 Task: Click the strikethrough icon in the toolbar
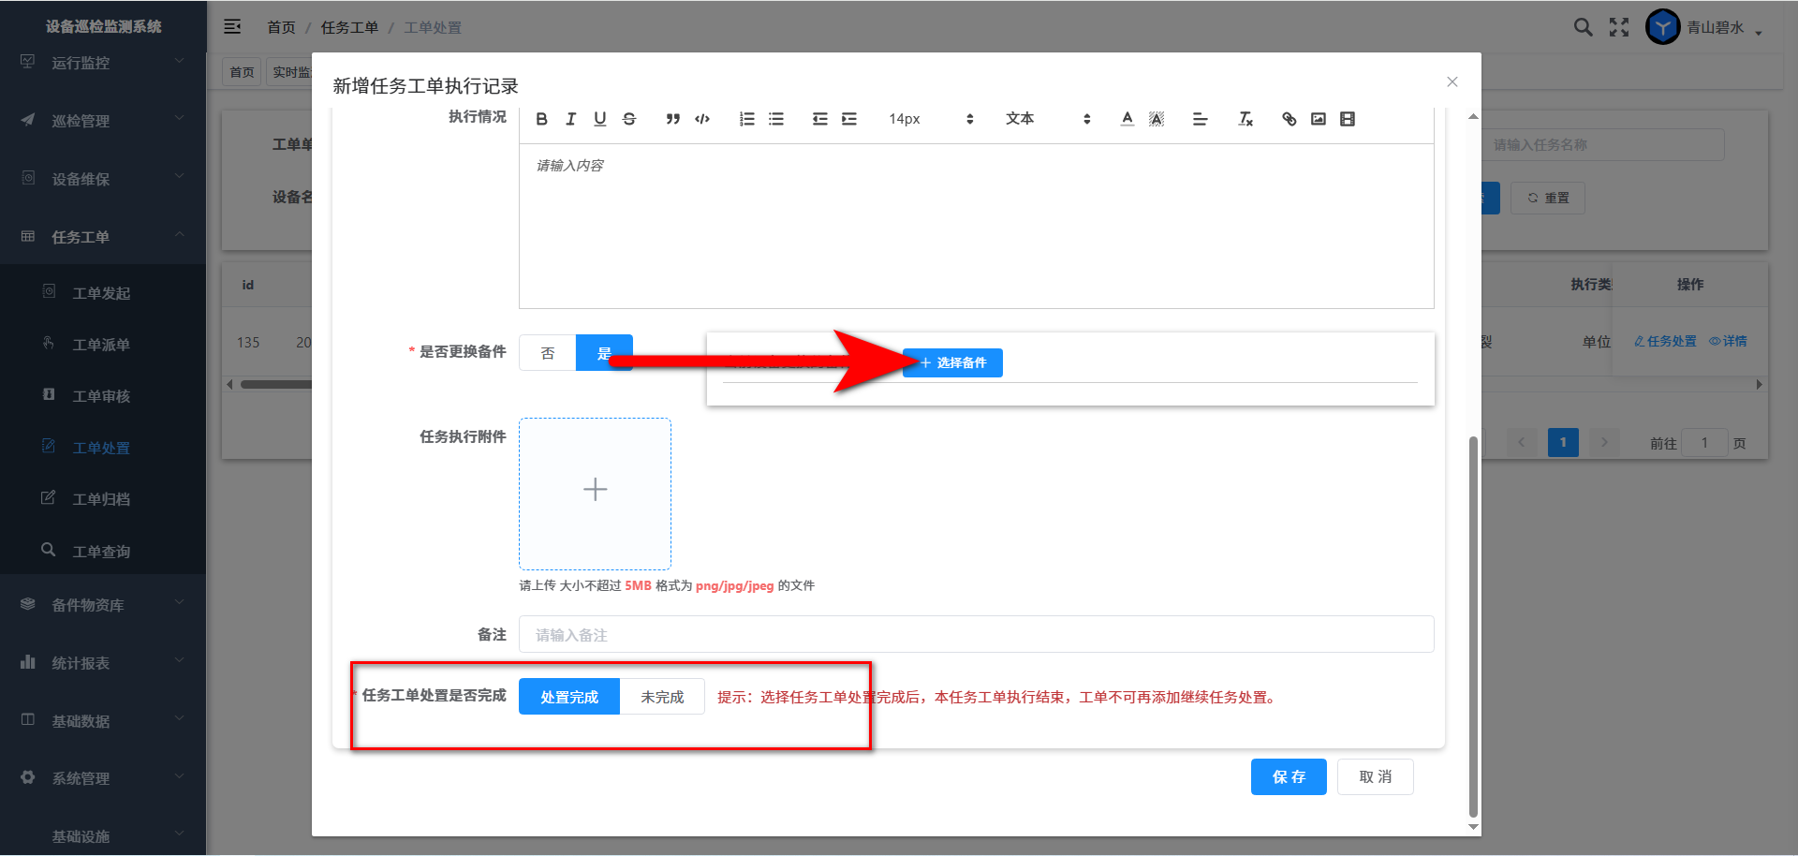(629, 119)
